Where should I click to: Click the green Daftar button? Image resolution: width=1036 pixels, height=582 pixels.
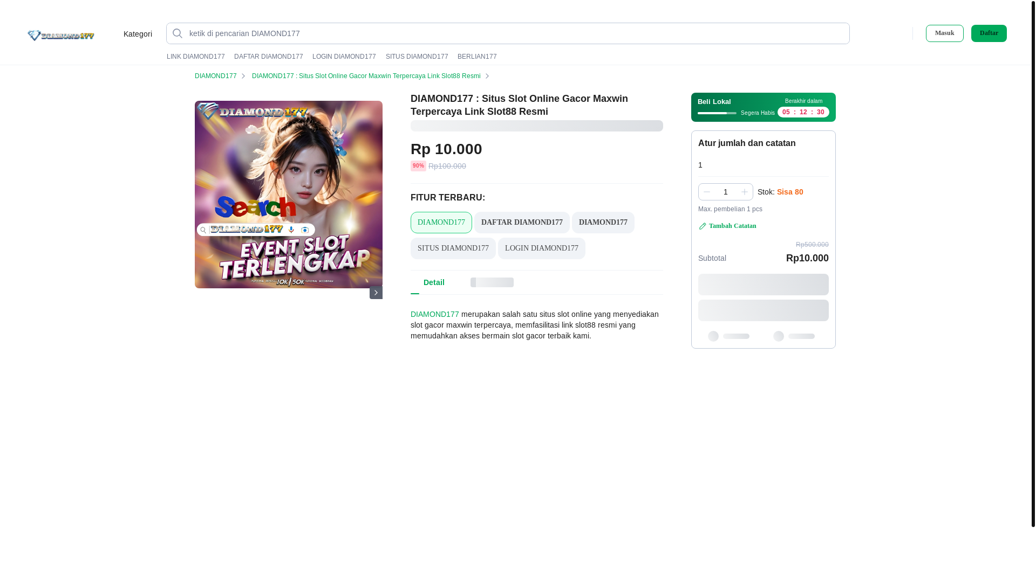pyautogui.click(x=989, y=33)
